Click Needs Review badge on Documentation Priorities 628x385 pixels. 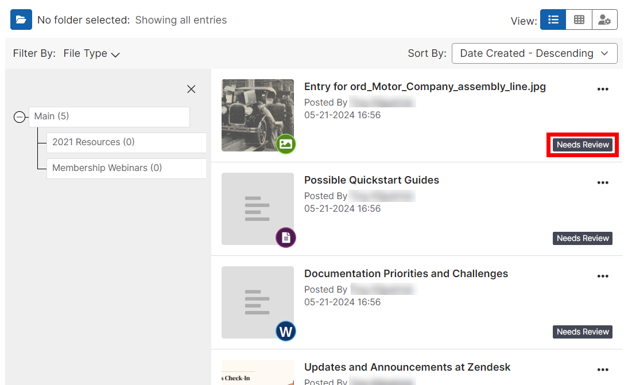coord(582,332)
